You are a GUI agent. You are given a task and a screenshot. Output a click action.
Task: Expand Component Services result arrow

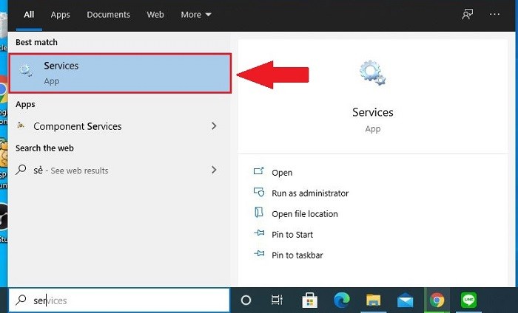(214, 126)
